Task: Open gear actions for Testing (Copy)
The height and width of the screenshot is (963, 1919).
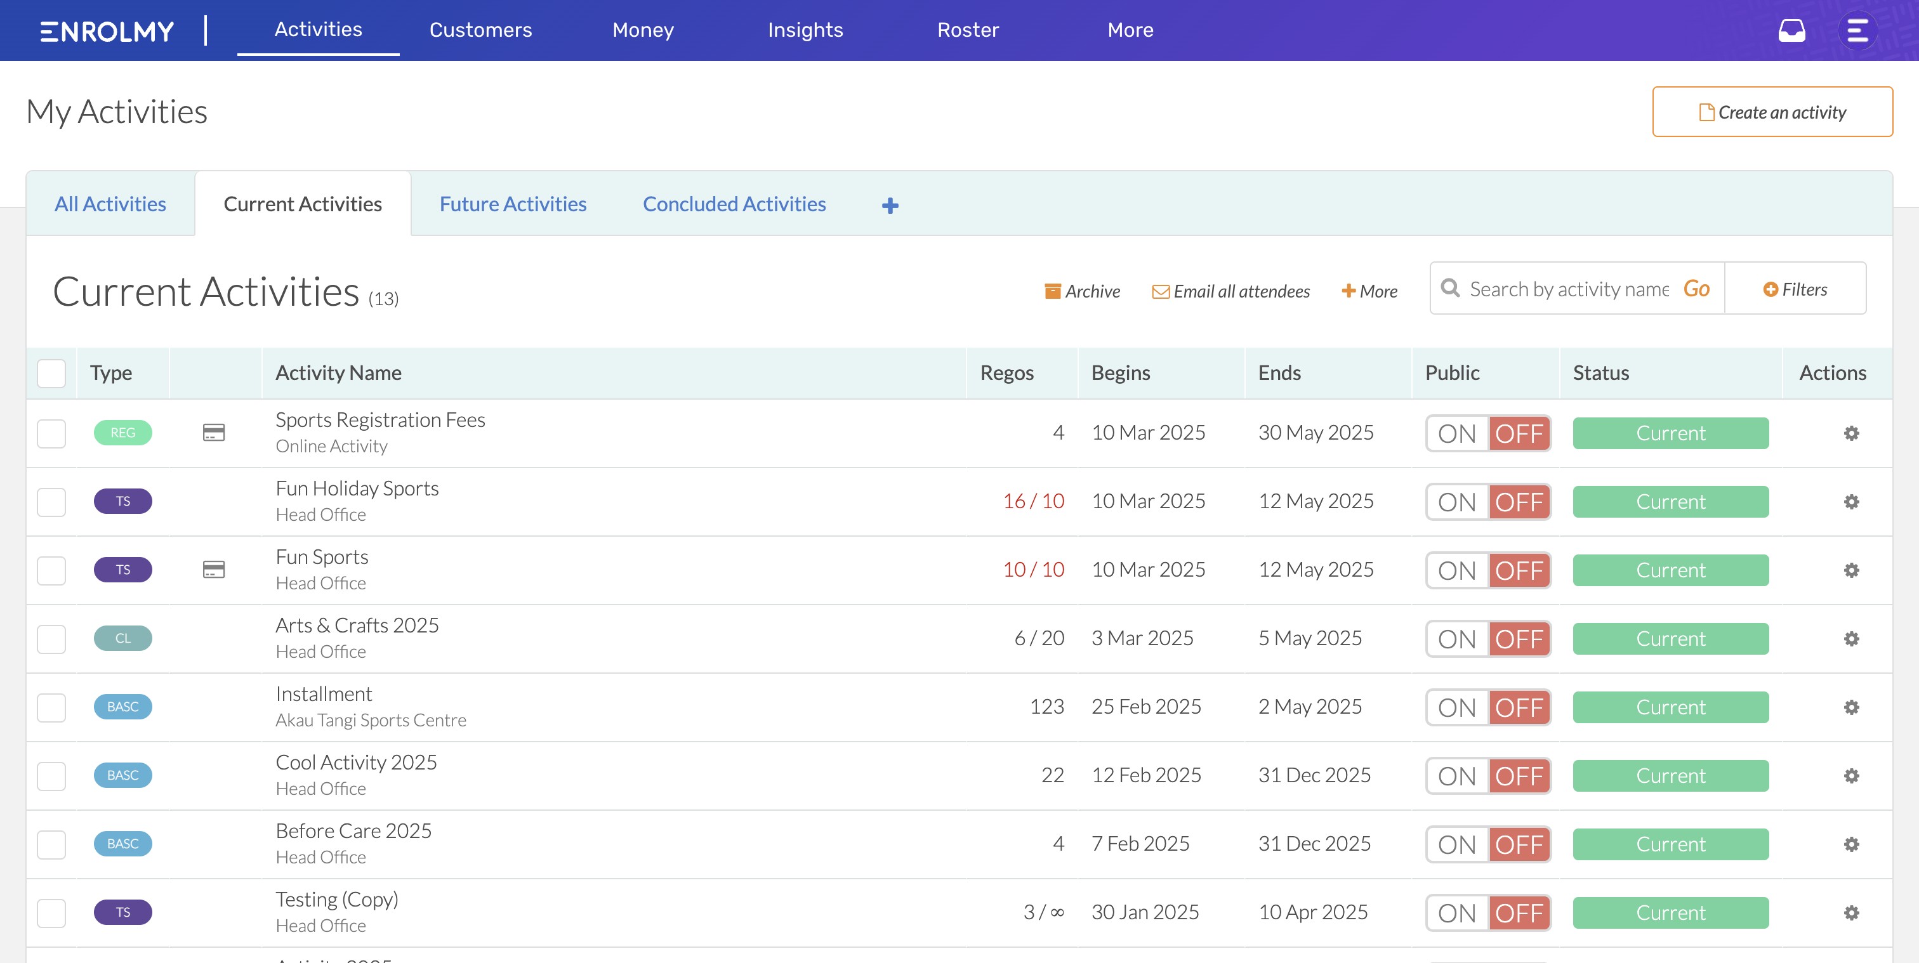Action: pyautogui.click(x=1851, y=912)
